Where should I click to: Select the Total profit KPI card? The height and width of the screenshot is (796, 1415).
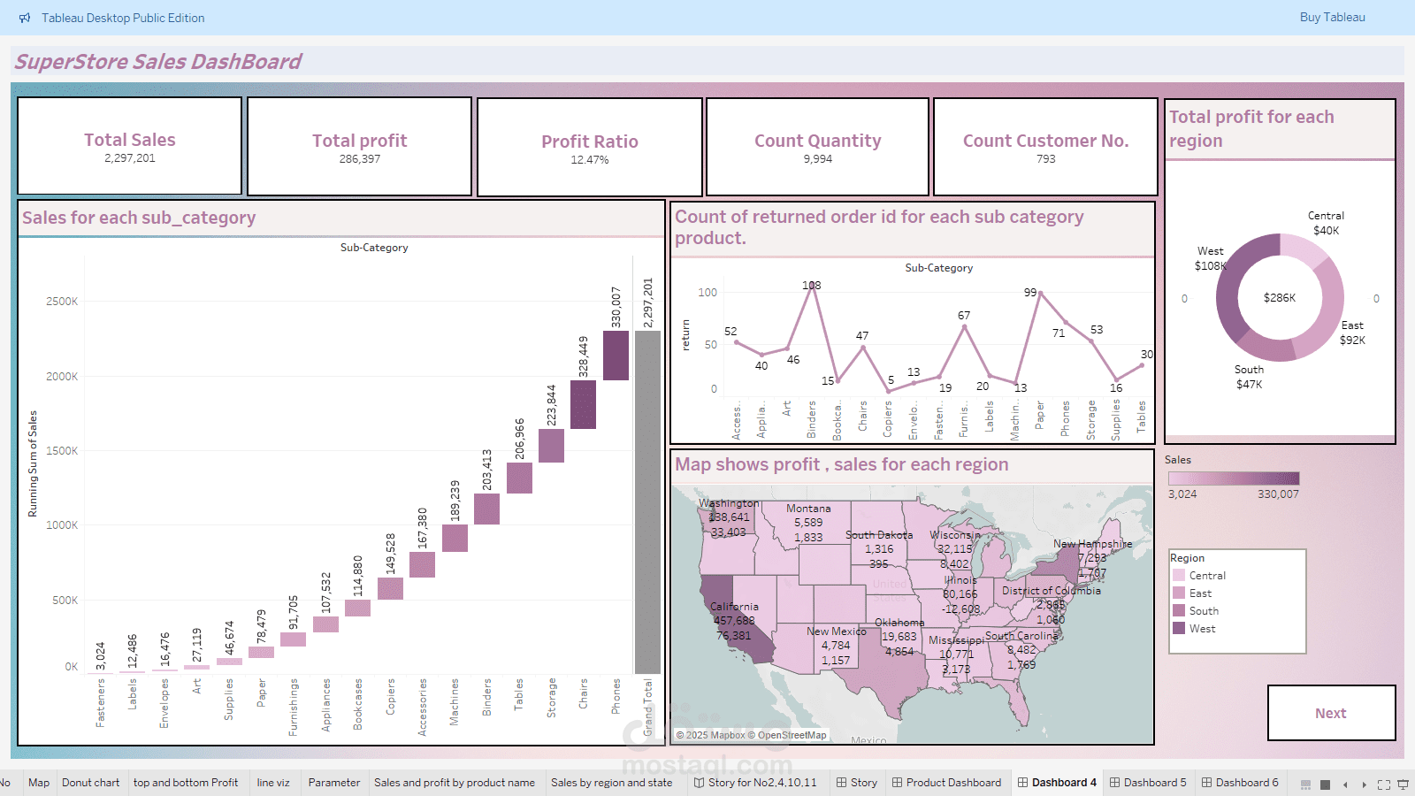[x=360, y=147]
